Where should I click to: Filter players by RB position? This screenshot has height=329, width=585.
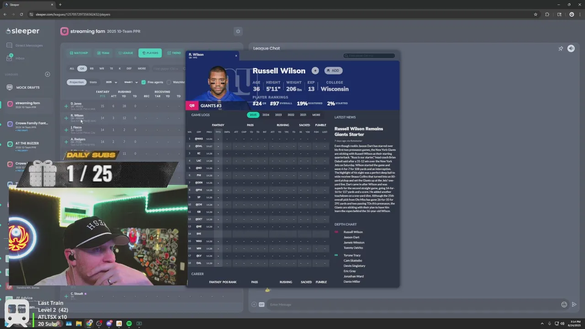91,69
